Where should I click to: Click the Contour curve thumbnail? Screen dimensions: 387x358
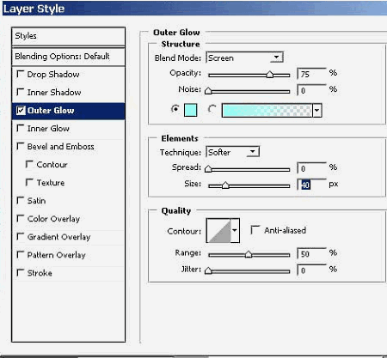click(x=218, y=231)
